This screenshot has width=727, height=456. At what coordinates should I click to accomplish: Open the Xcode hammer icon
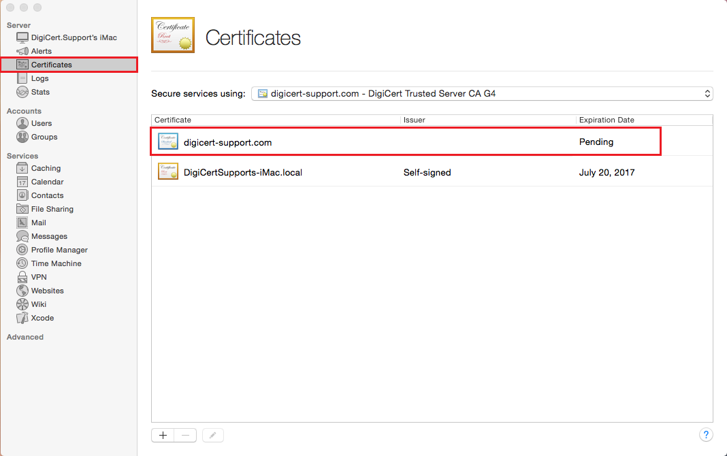pyautogui.click(x=22, y=318)
